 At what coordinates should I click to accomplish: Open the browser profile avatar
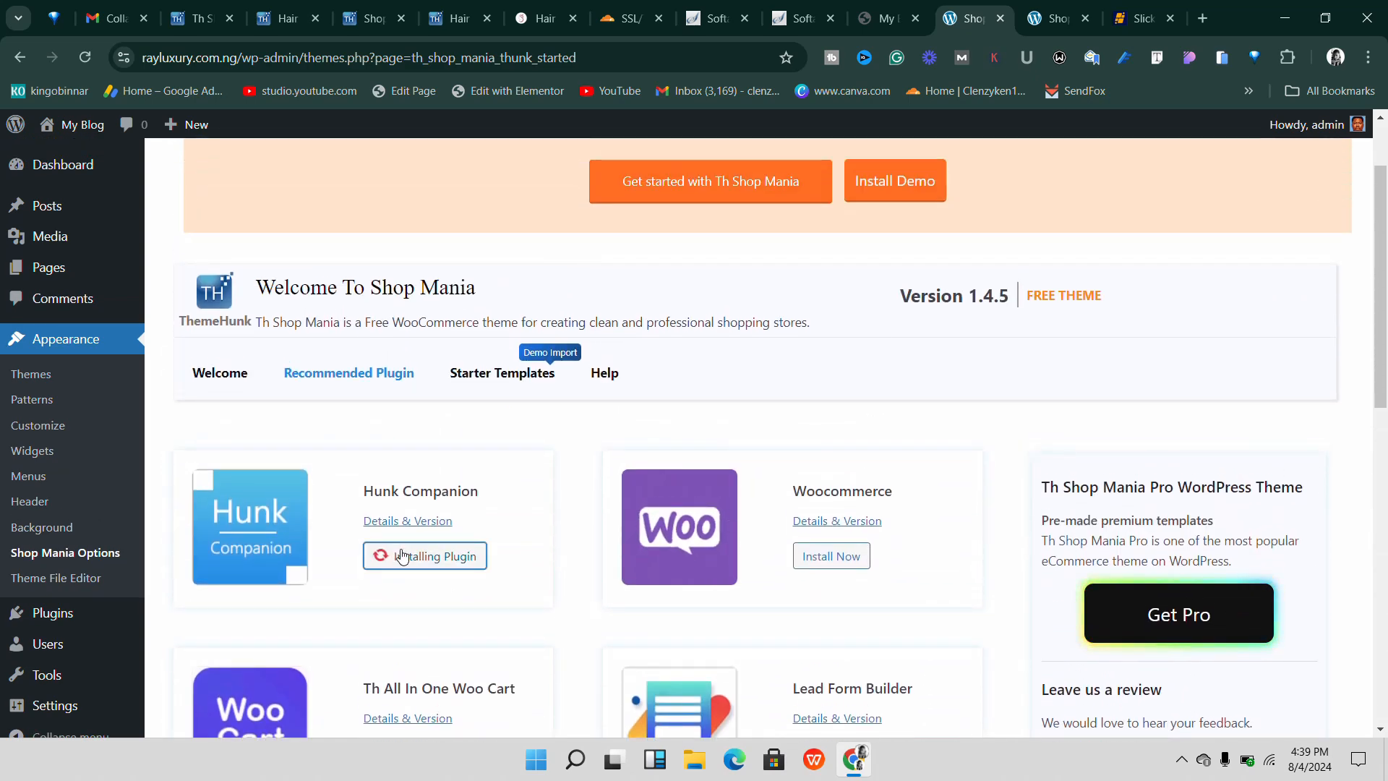(1335, 57)
